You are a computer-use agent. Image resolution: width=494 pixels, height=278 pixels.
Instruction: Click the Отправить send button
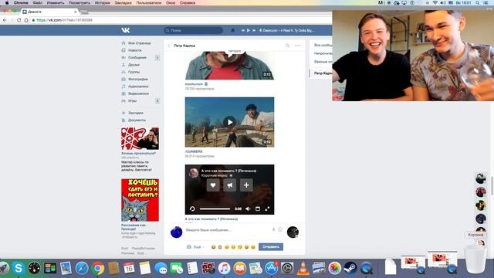click(x=271, y=247)
